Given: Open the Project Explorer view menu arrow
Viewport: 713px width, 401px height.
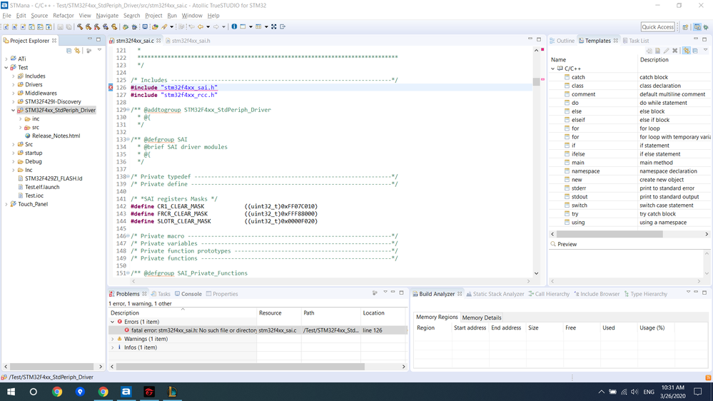Looking at the screenshot, I should [99, 50].
